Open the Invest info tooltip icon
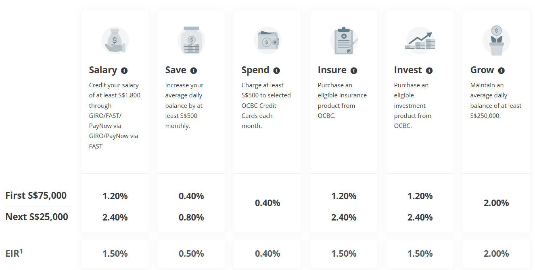The image size is (535, 270). [429, 70]
